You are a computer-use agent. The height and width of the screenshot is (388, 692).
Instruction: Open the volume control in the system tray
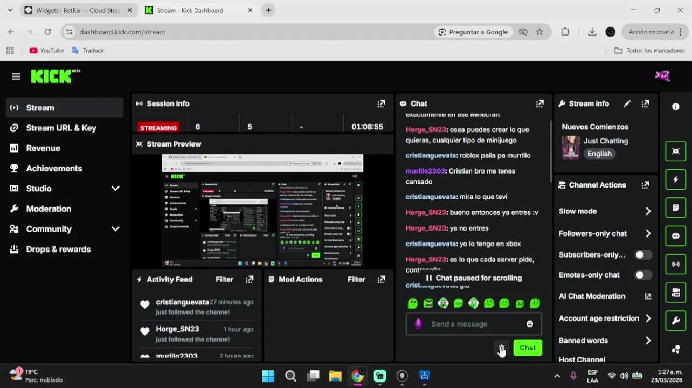(x=624, y=376)
